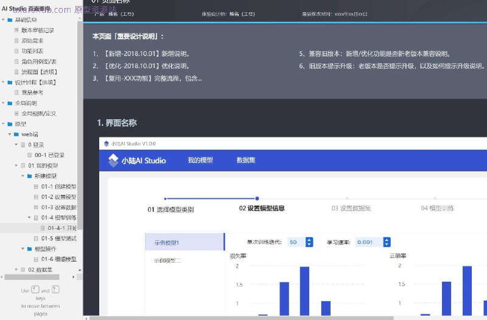The width and height of the screenshot is (487, 320).
Task: Collapse the 全局说明 folder arrow
Action: tap(3, 103)
